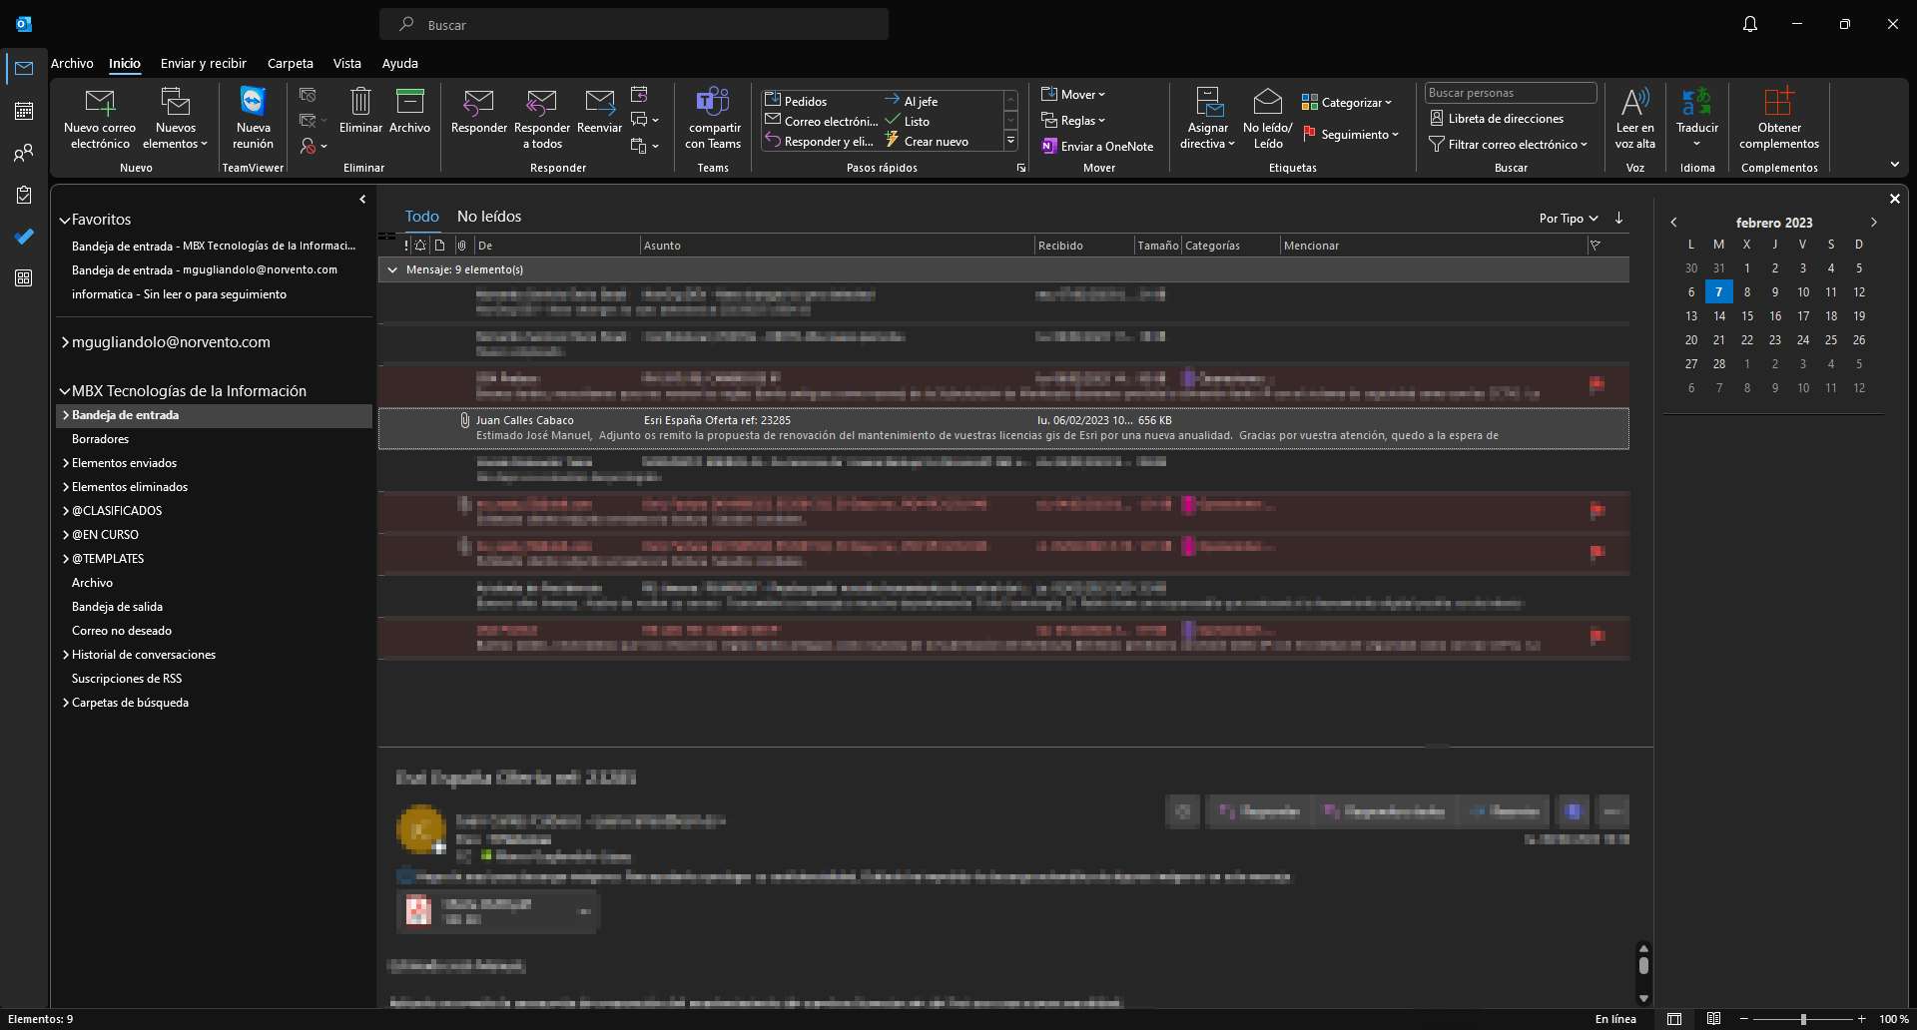Open Filtrar correo electrónico dropdown
The image size is (1917, 1030).
[1509, 144]
